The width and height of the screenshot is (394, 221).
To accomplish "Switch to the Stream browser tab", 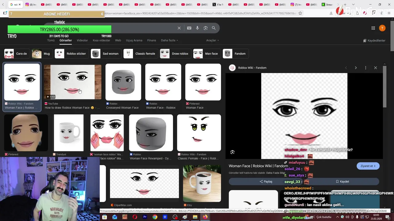I will coord(328,5).
